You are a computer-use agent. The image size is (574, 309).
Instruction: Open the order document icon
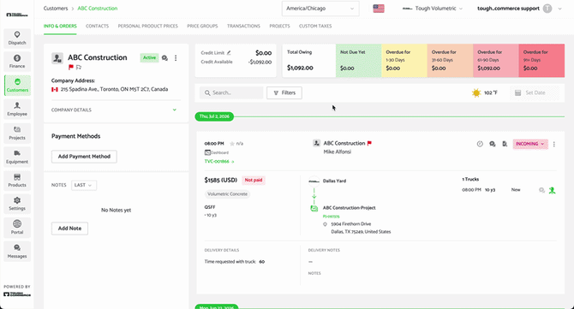505,144
